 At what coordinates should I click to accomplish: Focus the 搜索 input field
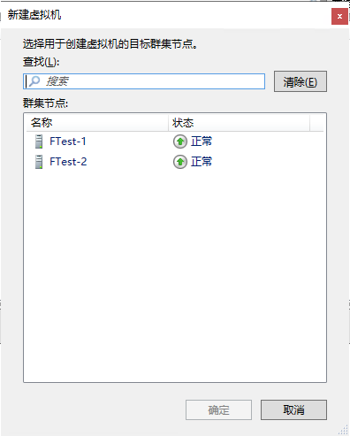click(x=144, y=81)
